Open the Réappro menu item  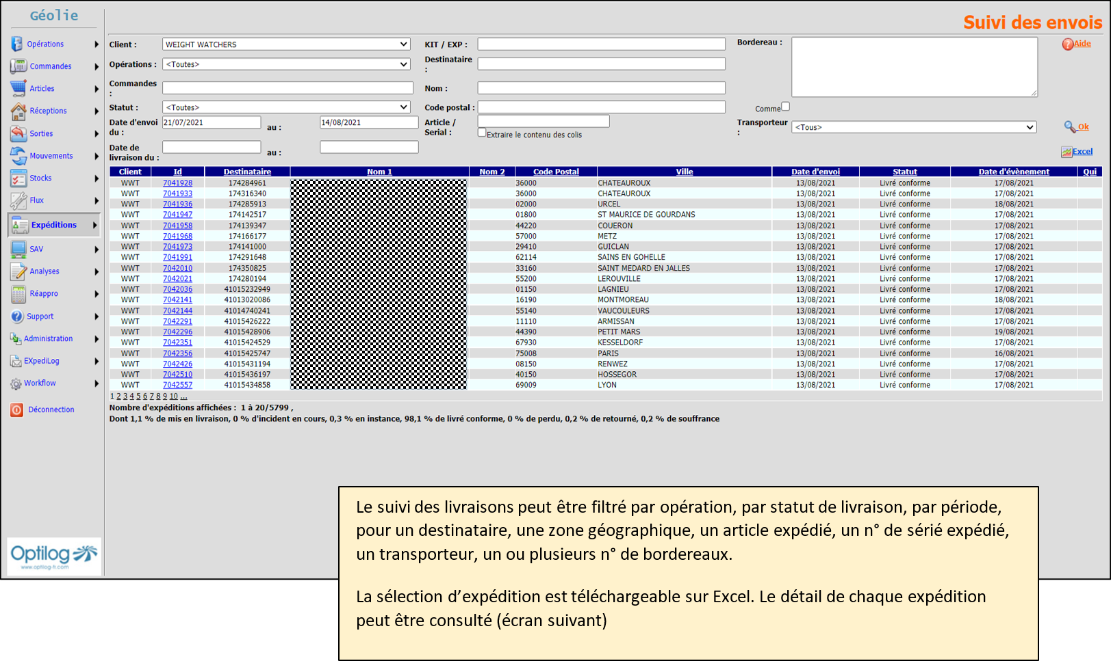(x=44, y=293)
